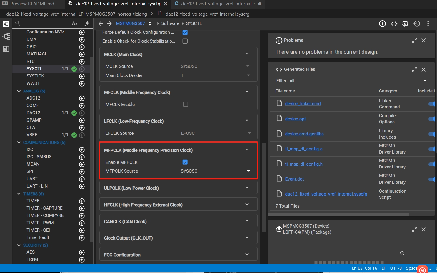Add a DMA module instance

pyautogui.click(x=82, y=40)
